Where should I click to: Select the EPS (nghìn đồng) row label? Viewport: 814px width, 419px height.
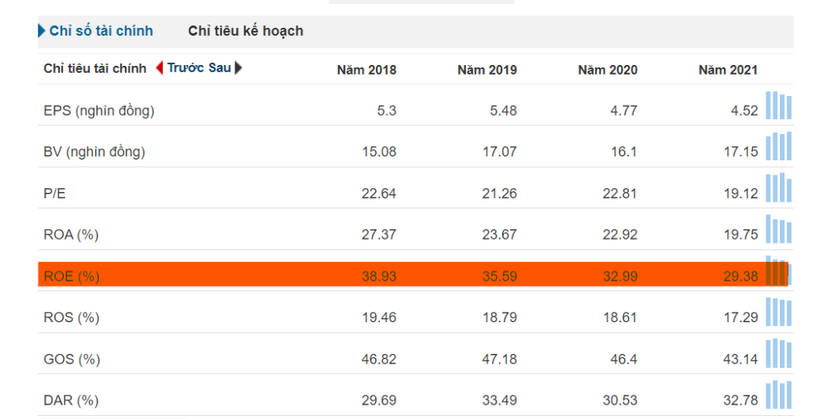tap(99, 111)
